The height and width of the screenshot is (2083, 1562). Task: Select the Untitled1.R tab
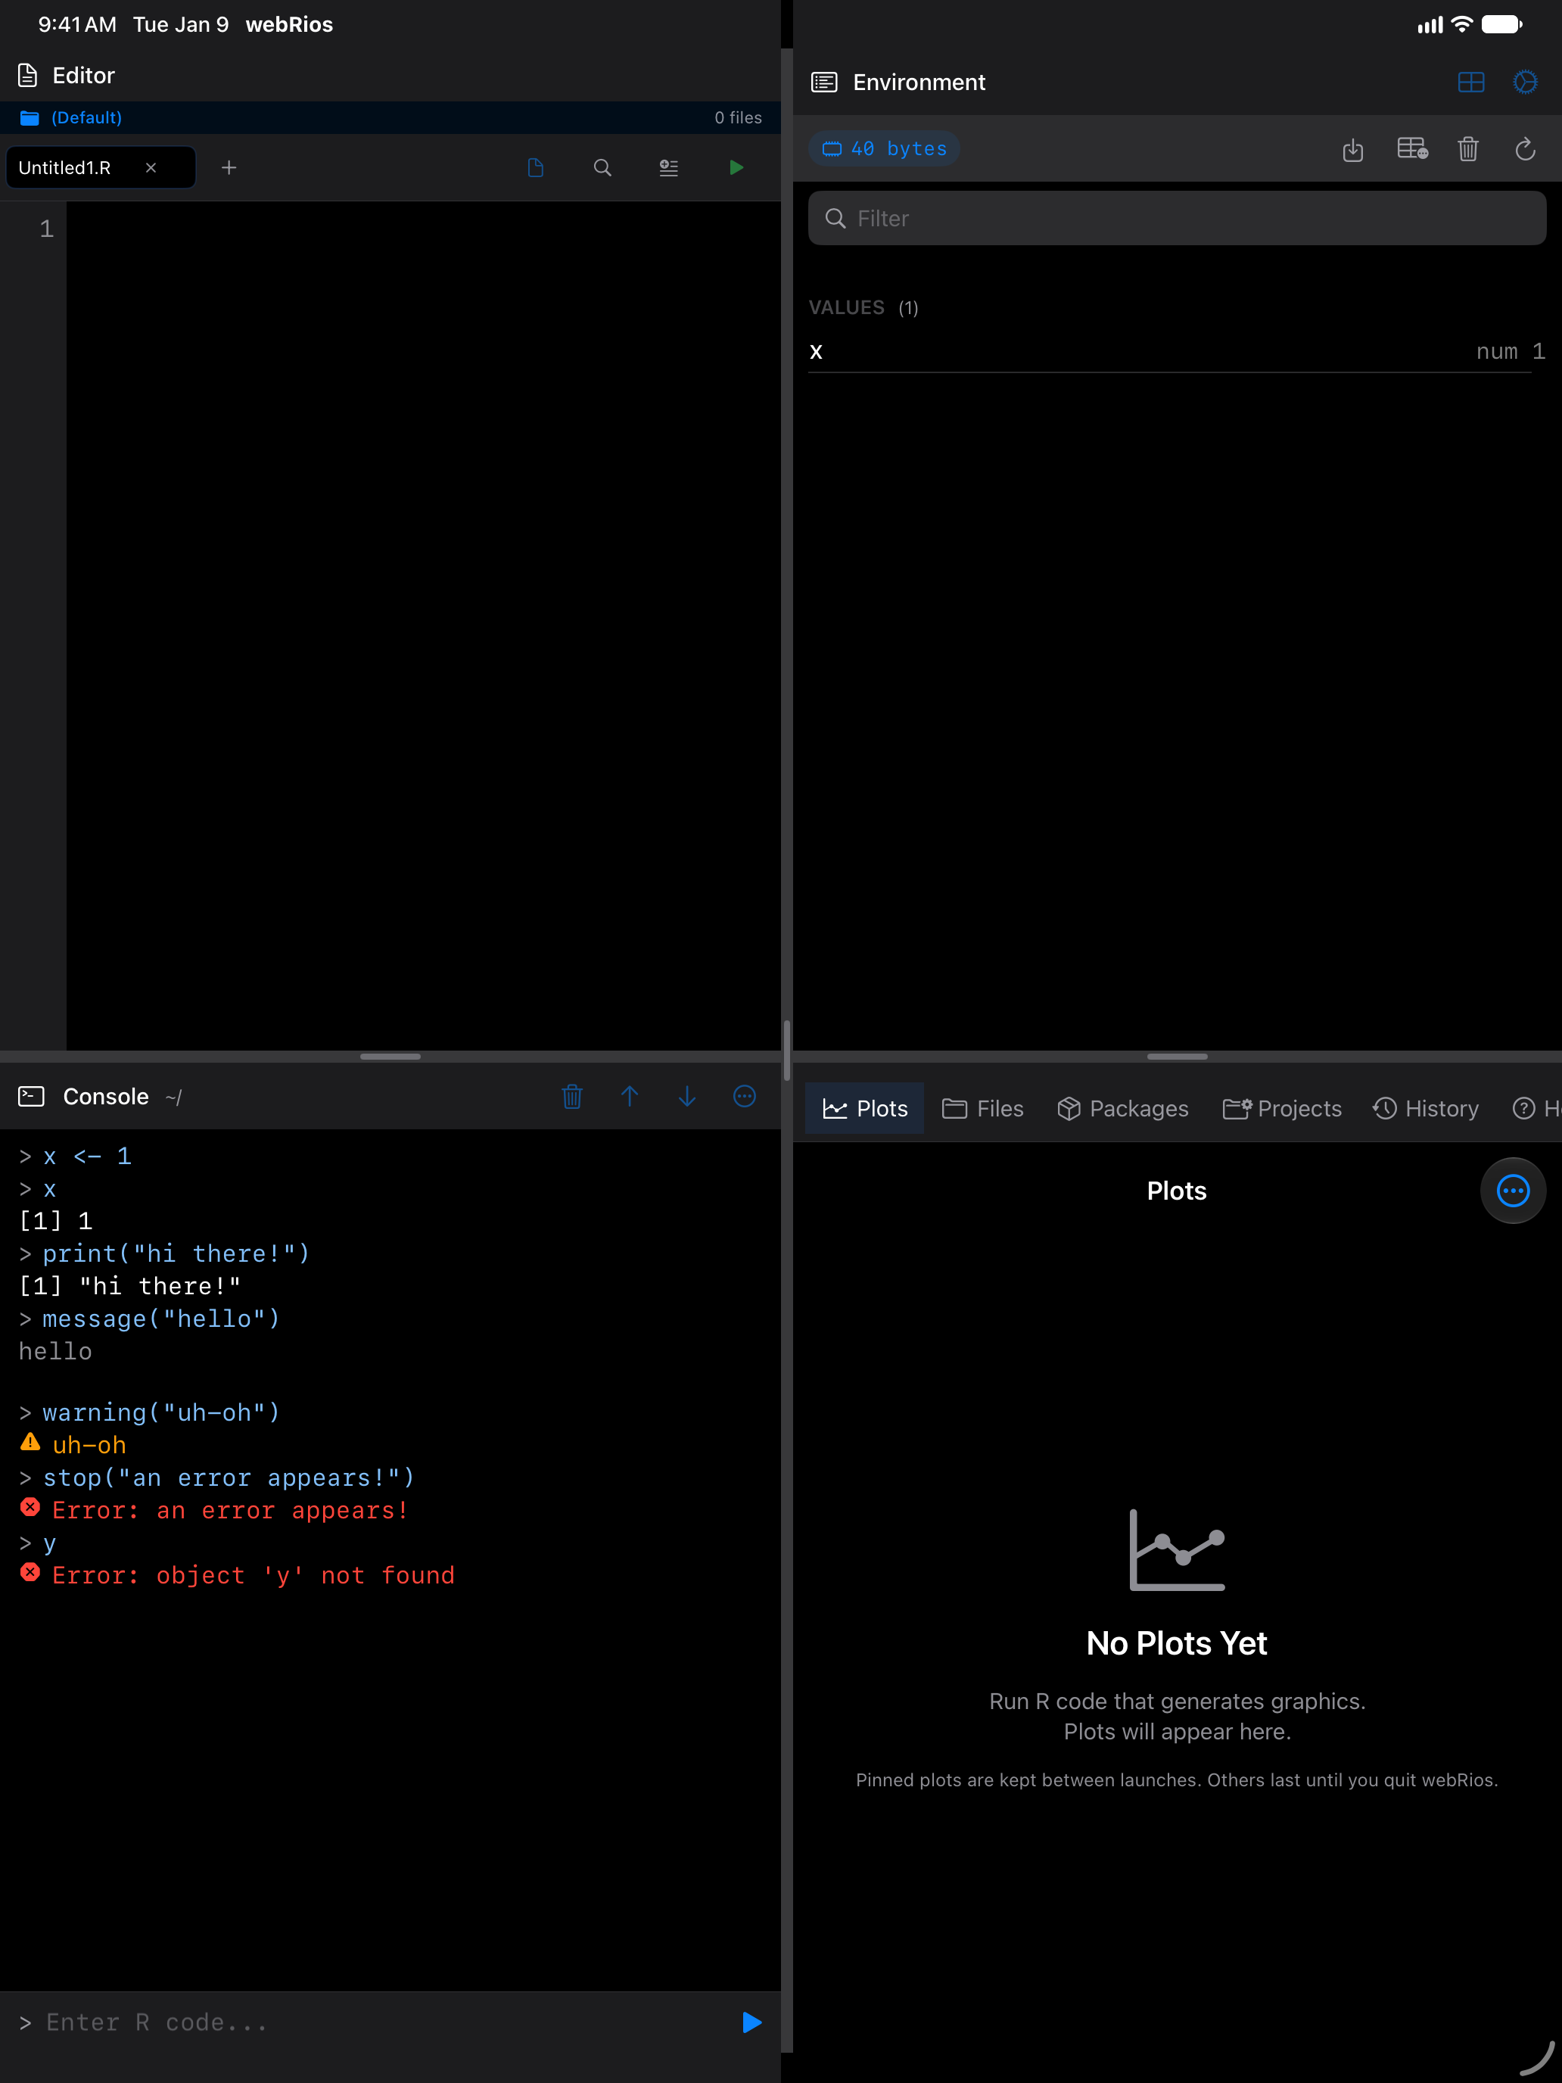(x=101, y=167)
